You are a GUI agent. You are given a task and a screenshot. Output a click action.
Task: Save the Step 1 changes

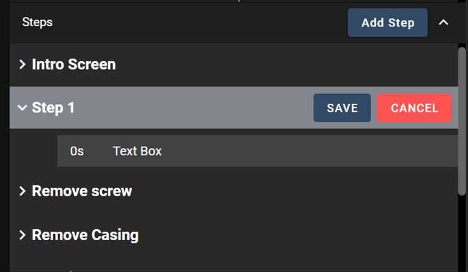(342, 108)
